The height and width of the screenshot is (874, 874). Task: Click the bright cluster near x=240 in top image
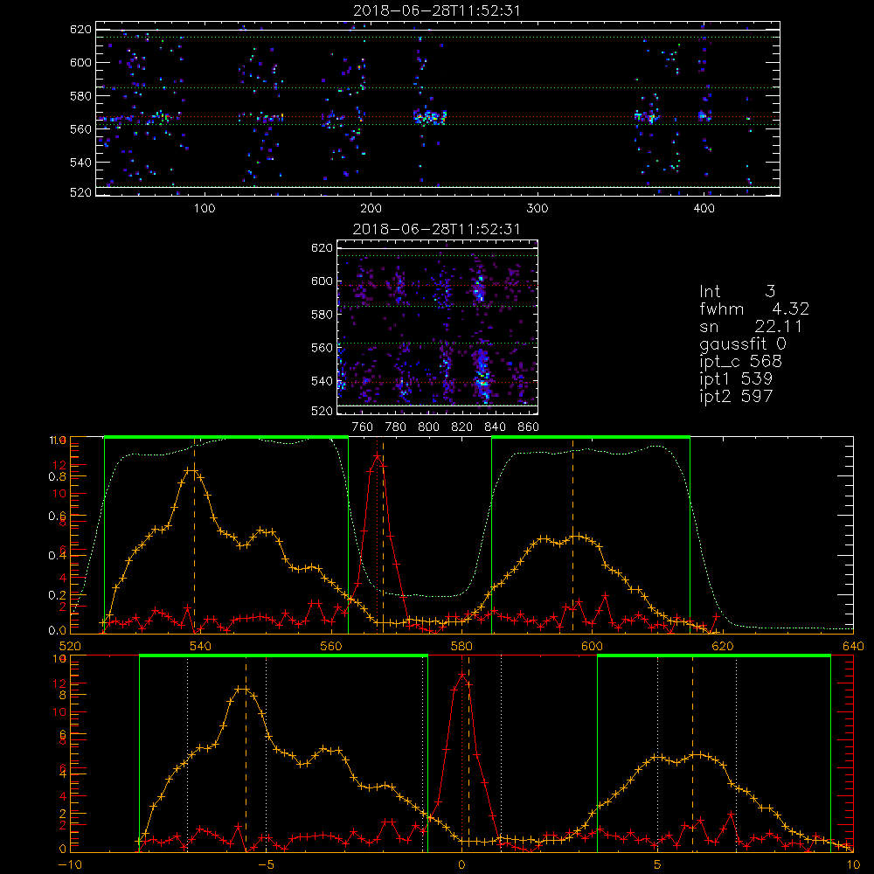(x=429, y=117)
